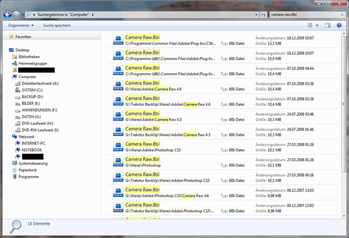Screen dimensions: 349x238
Task: Click the Favoriten star icon
Action: (11, 36)
